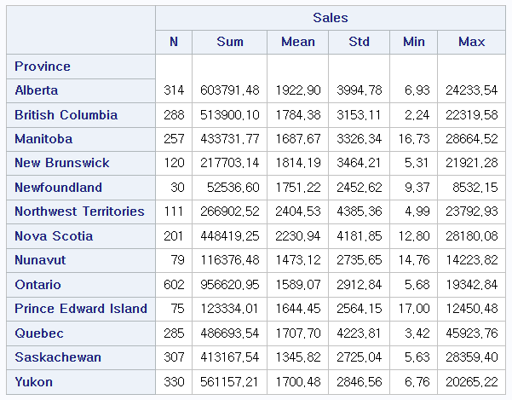Viewport: 512px width, 400px height.
Task: Select Ontario's max 19342,84
Action: 471,285
